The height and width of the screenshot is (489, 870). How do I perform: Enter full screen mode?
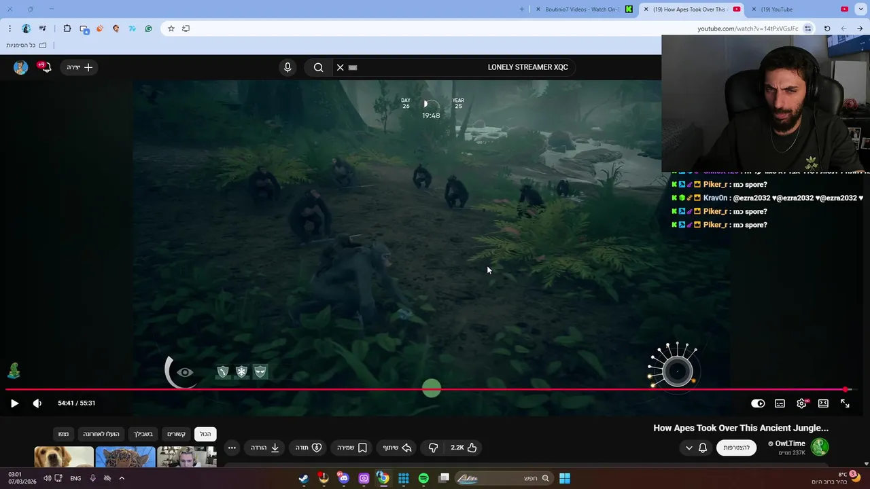(845, 403)
